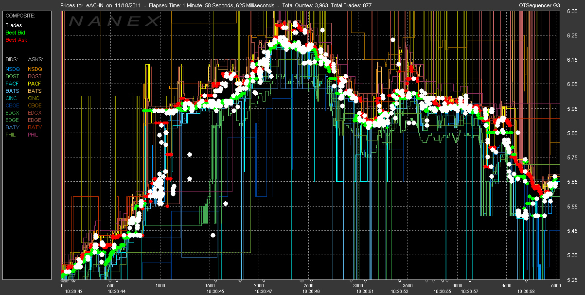Select EDGE in the BIDS column

tap(12, 120)
